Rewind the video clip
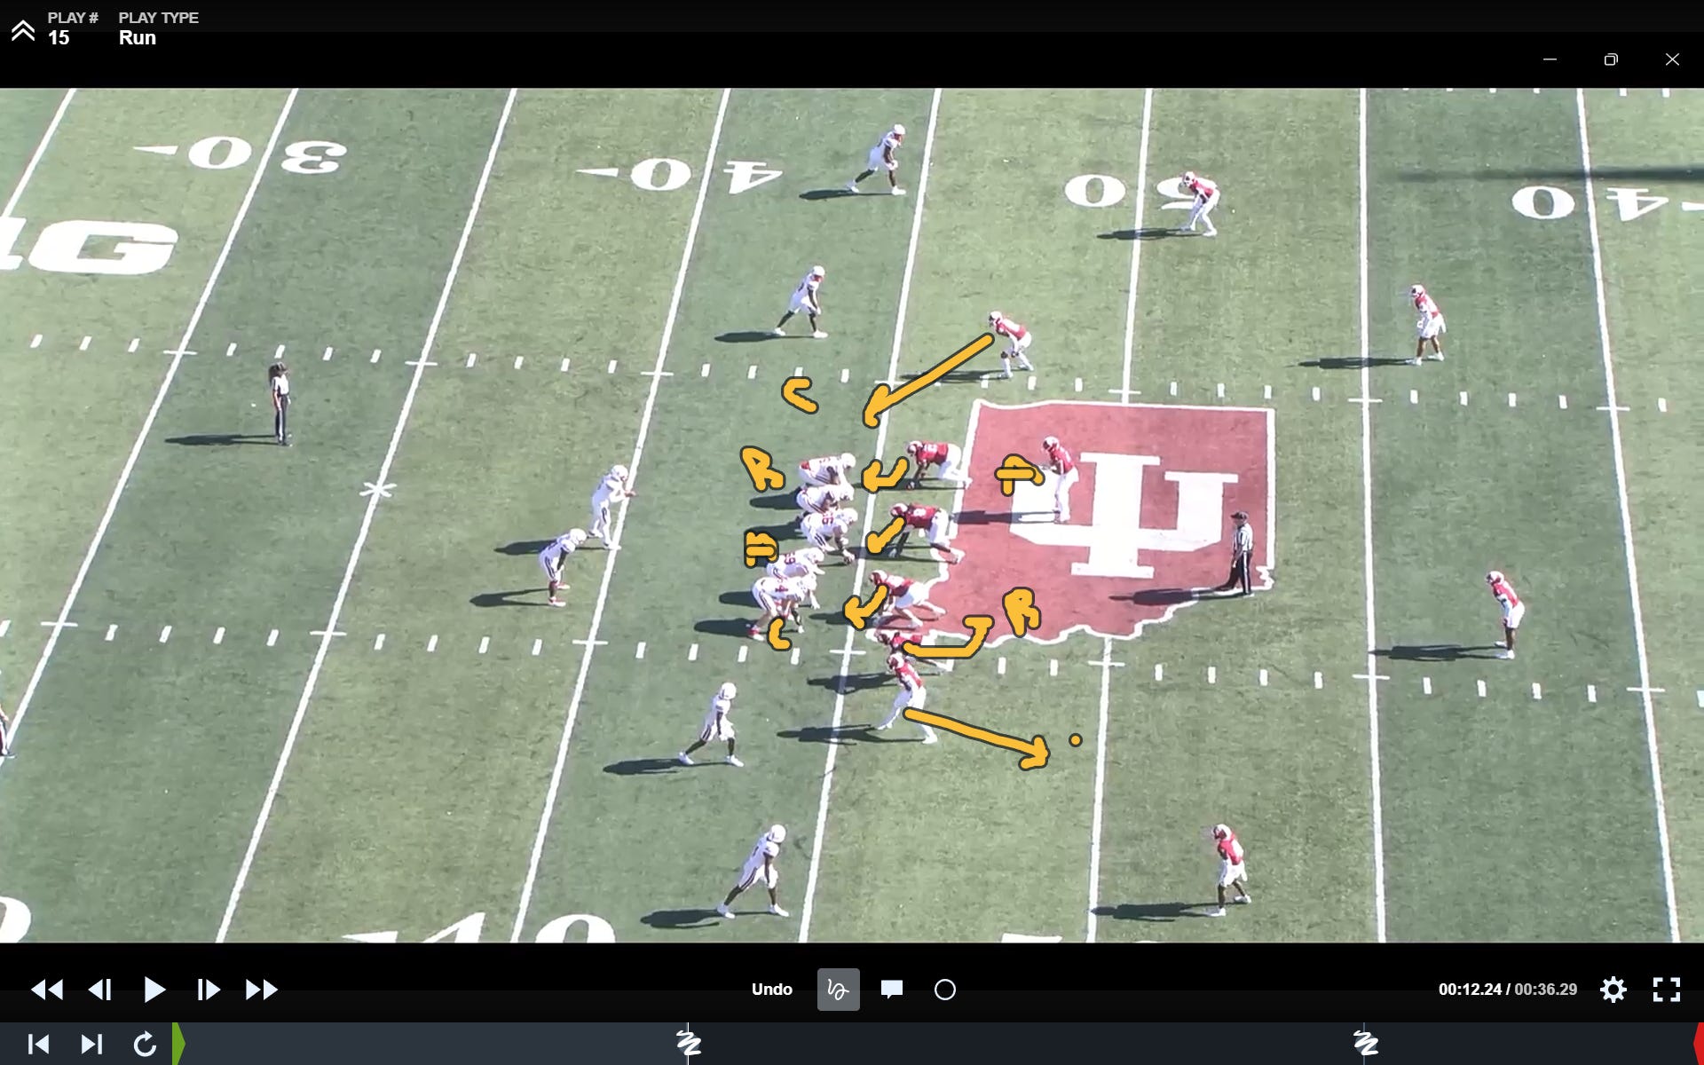1704x1065 pixels. point(47,990)
